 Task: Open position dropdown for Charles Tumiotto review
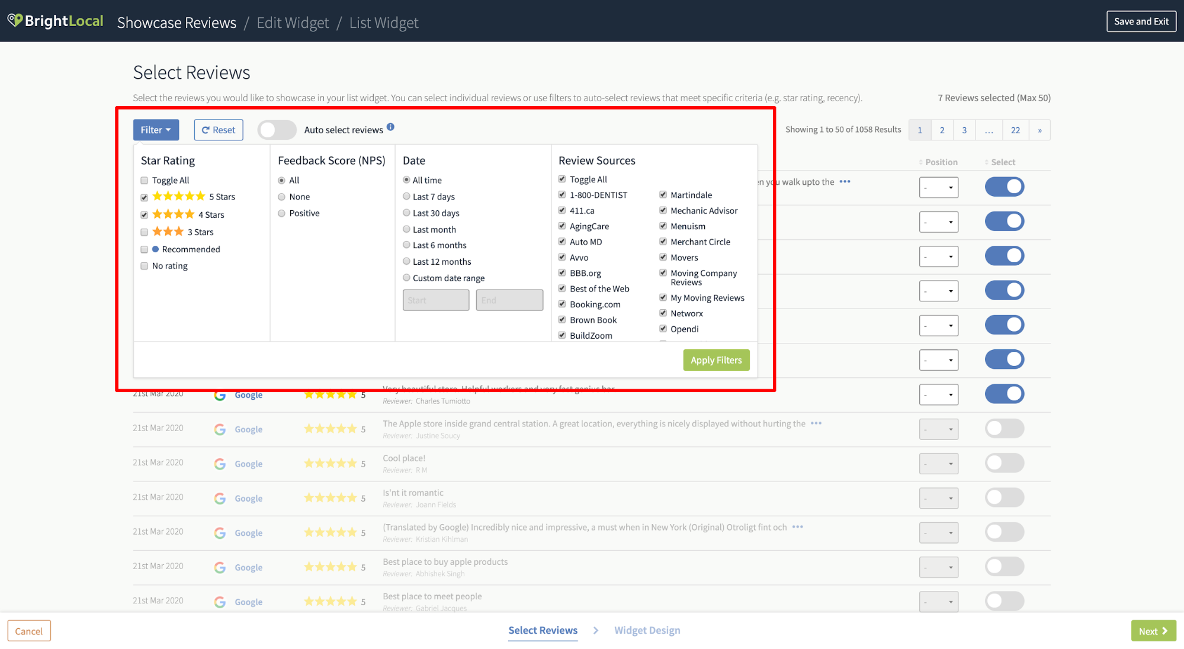[939, 394]
